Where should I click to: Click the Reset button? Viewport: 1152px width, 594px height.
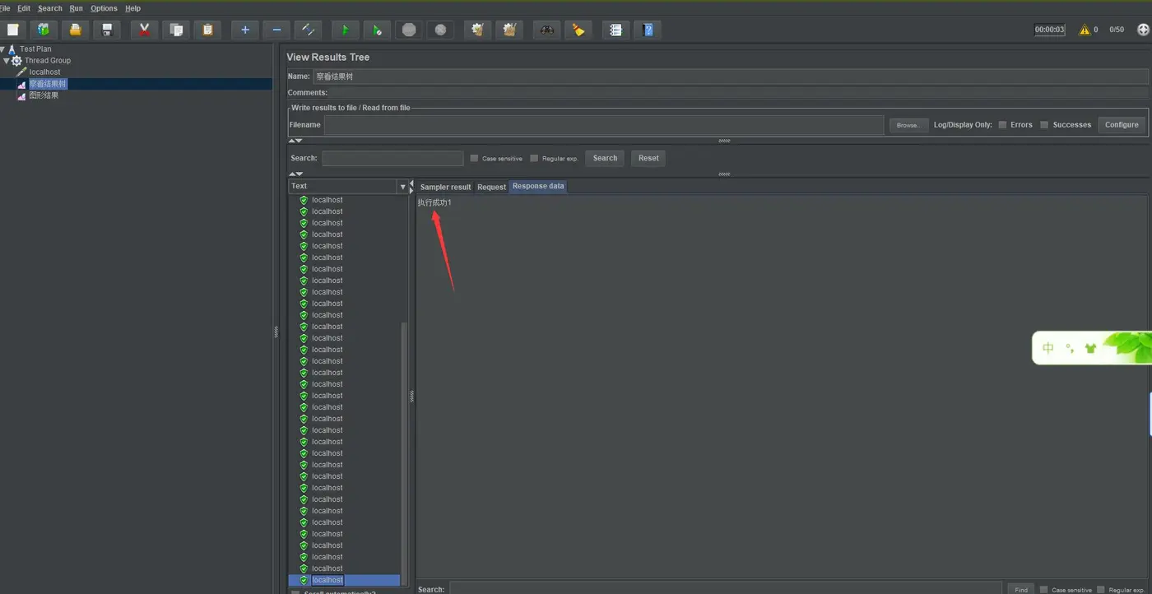coord(648,158)
